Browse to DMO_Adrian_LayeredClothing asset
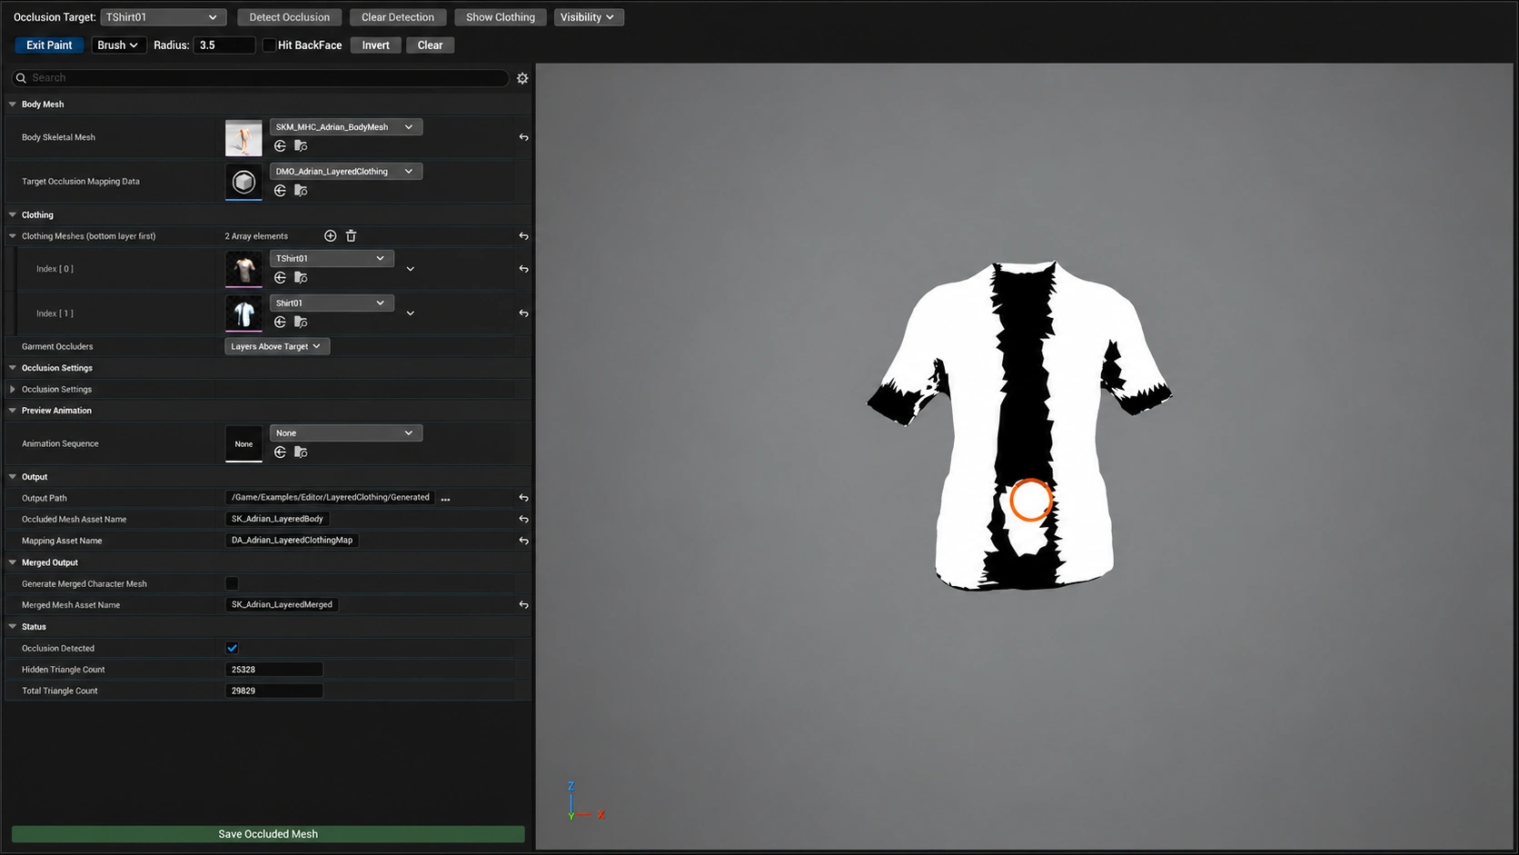Image resolution: width=1519 pixels, height=855 pixels. click(x=301, y=191)
